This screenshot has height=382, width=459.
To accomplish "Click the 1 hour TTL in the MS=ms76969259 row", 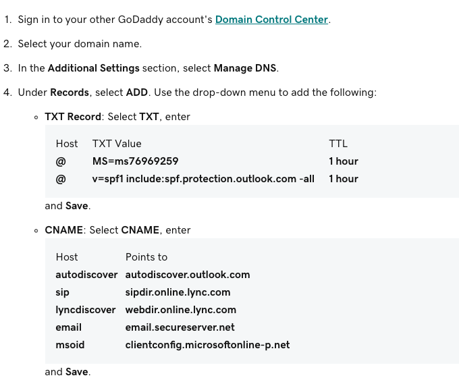I will (344, 161).
